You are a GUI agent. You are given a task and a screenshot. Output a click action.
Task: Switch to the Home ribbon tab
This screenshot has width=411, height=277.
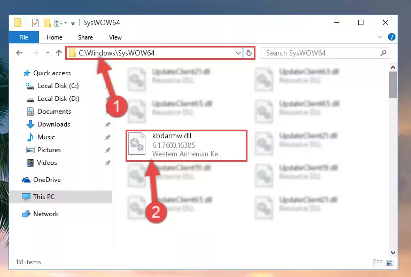click(x=55, y=37)
